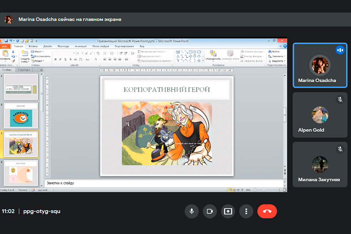Click the present screen button

point(228,211)
